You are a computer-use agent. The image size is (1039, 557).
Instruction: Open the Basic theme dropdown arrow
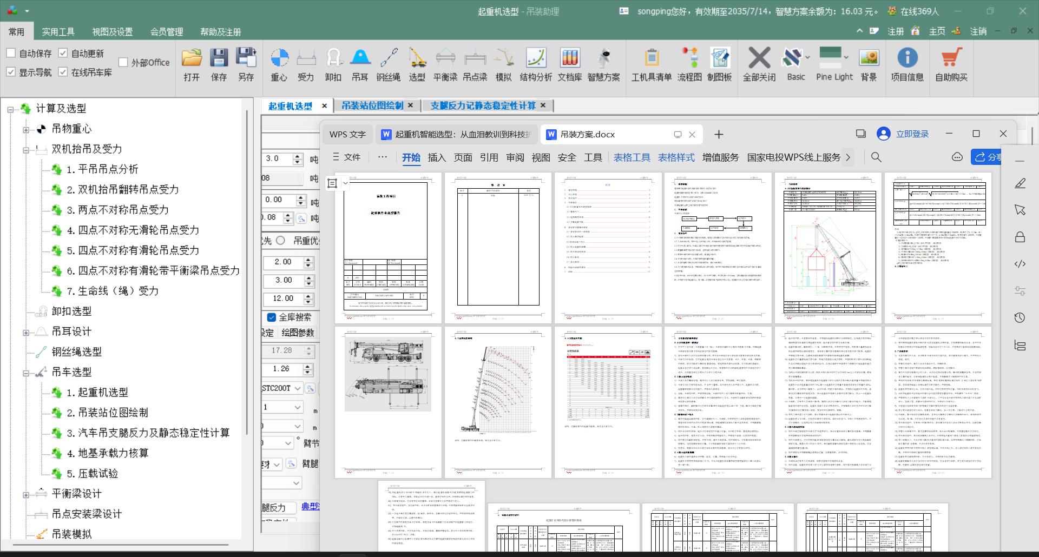(x=807, y=57)
